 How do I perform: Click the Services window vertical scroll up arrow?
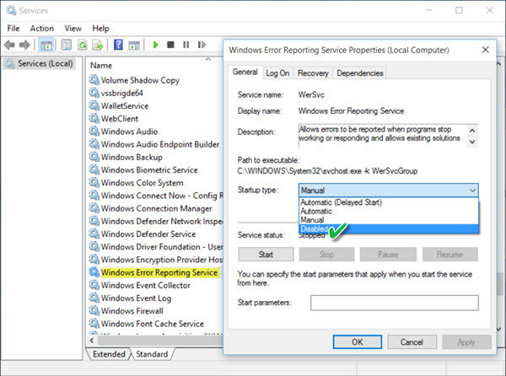tap(499, 64)
